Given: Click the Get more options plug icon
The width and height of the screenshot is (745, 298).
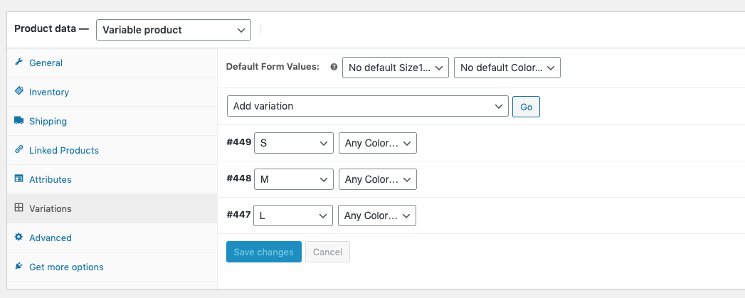Looking at the screenshot, I should click(19, 267).
